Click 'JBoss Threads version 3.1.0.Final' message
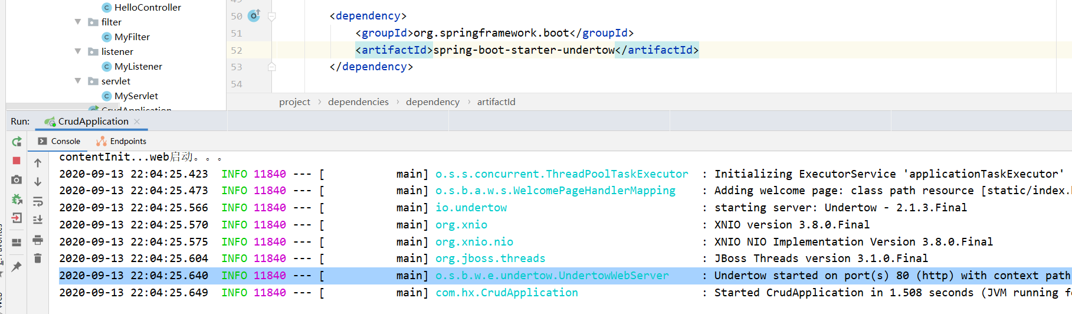 (821, 259)
